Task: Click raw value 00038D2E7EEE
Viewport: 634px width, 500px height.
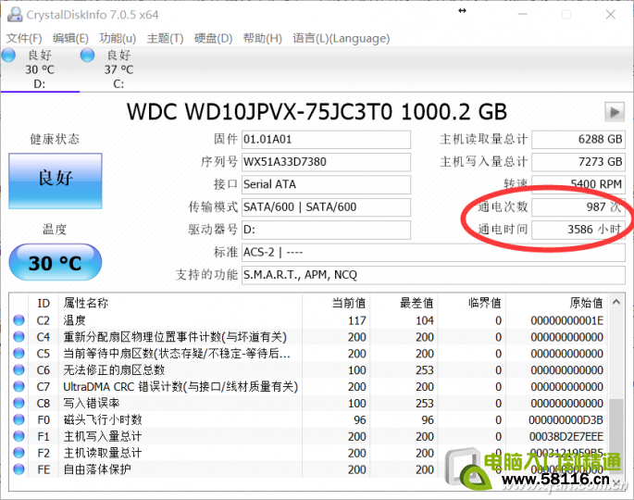Action: (566, 437)
